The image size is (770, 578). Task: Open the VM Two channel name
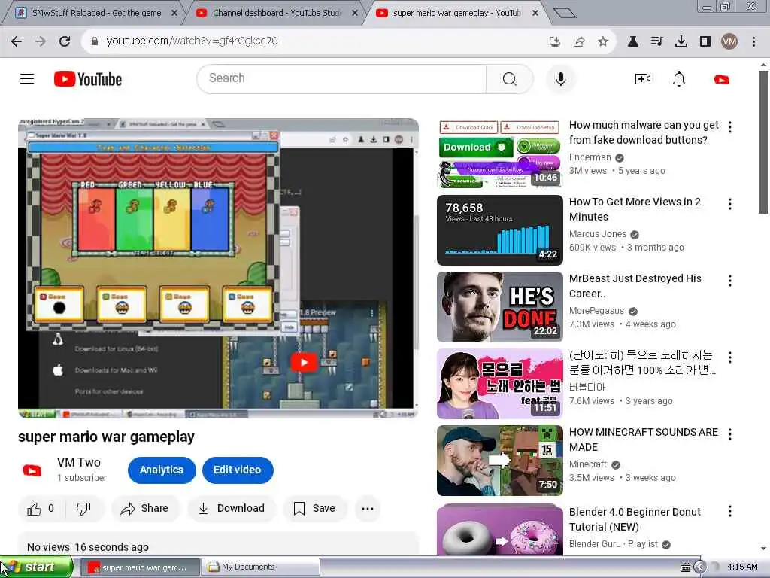point(78,463)
